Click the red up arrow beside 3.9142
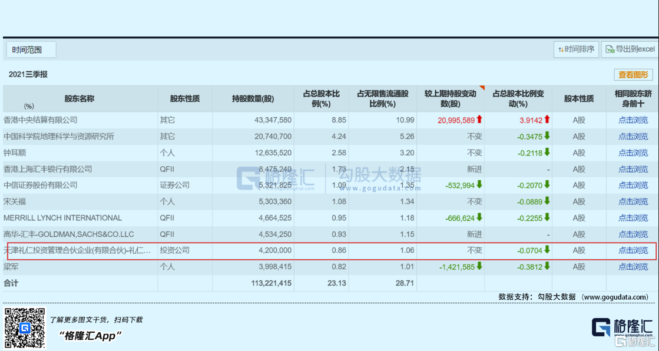This screenshot has width=659, height=351. (x=547, y=120)
